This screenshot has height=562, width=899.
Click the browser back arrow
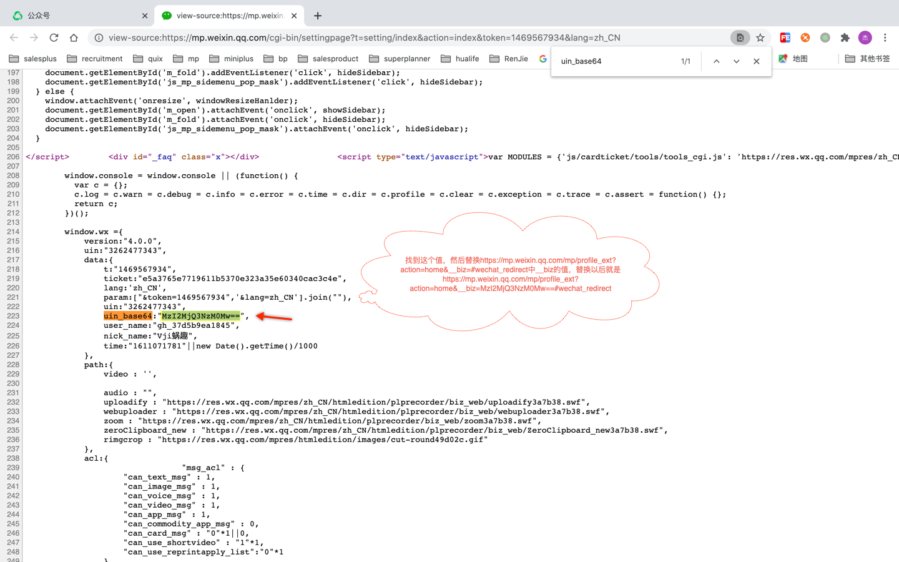(14, 37)
